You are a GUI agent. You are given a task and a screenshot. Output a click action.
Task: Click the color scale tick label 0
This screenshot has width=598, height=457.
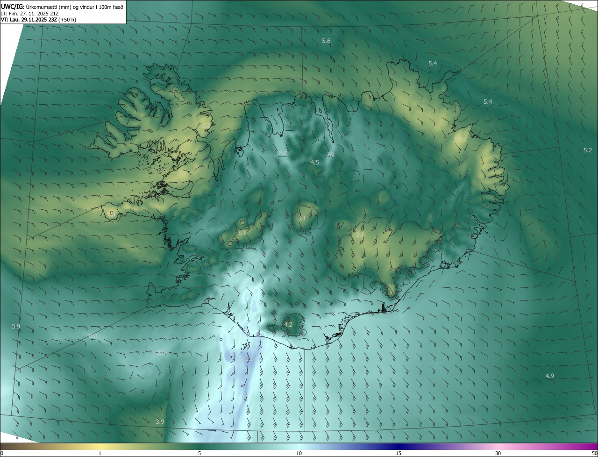(2, 453)
